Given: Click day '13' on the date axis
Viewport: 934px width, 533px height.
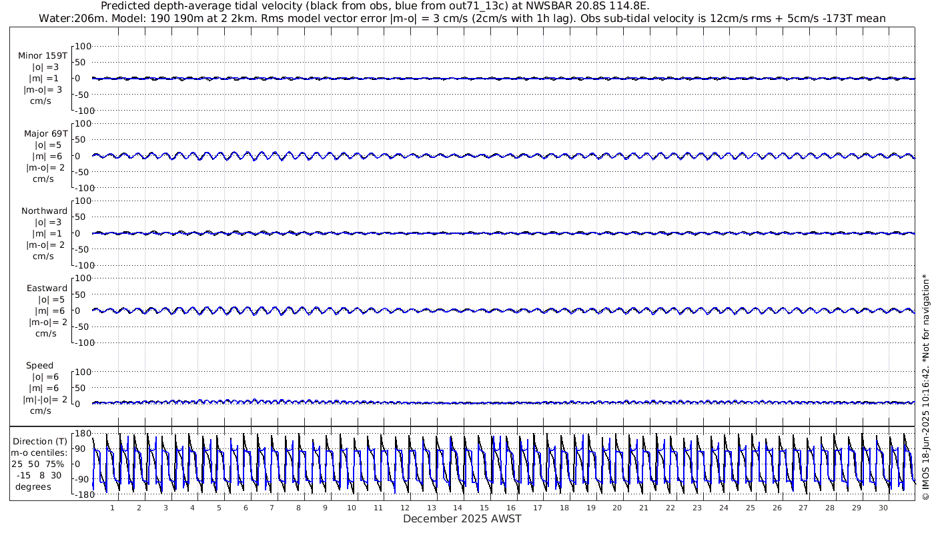Looking at the screenshot, I should [x=431, y=508].
